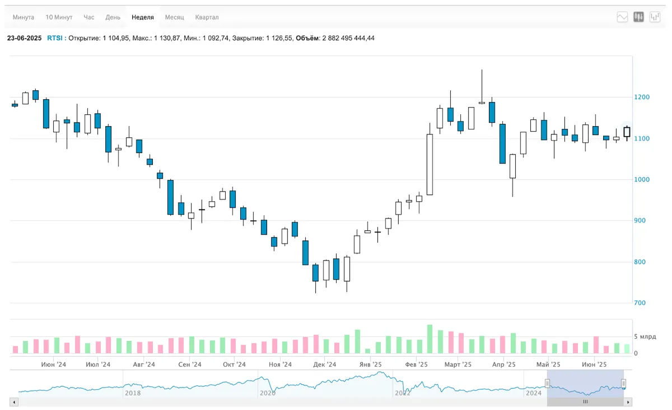Select the День timeframe tab
This screenshot has width=672, height=410.
pyautogui.click(x=113, y=17)
